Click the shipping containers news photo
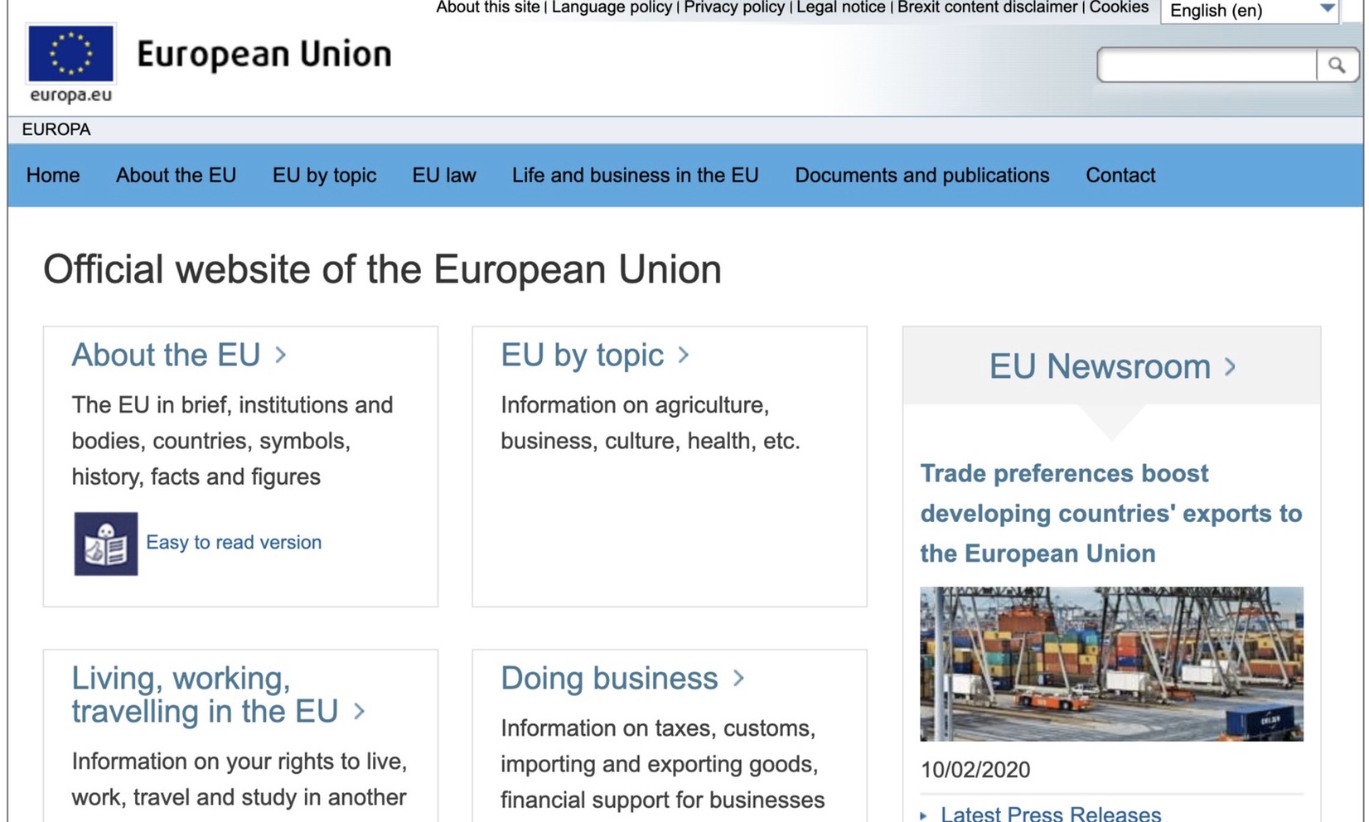 (1110, 664)
